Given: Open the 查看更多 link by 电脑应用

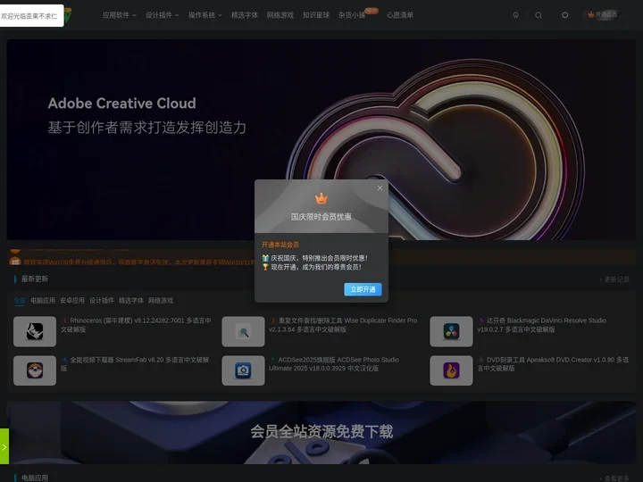Looking at the screenshot, I should click(x=614, y=478).
